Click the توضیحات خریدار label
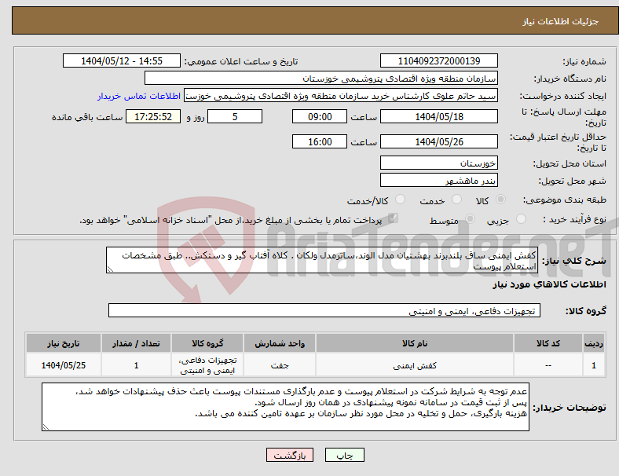 coord(570,408)
